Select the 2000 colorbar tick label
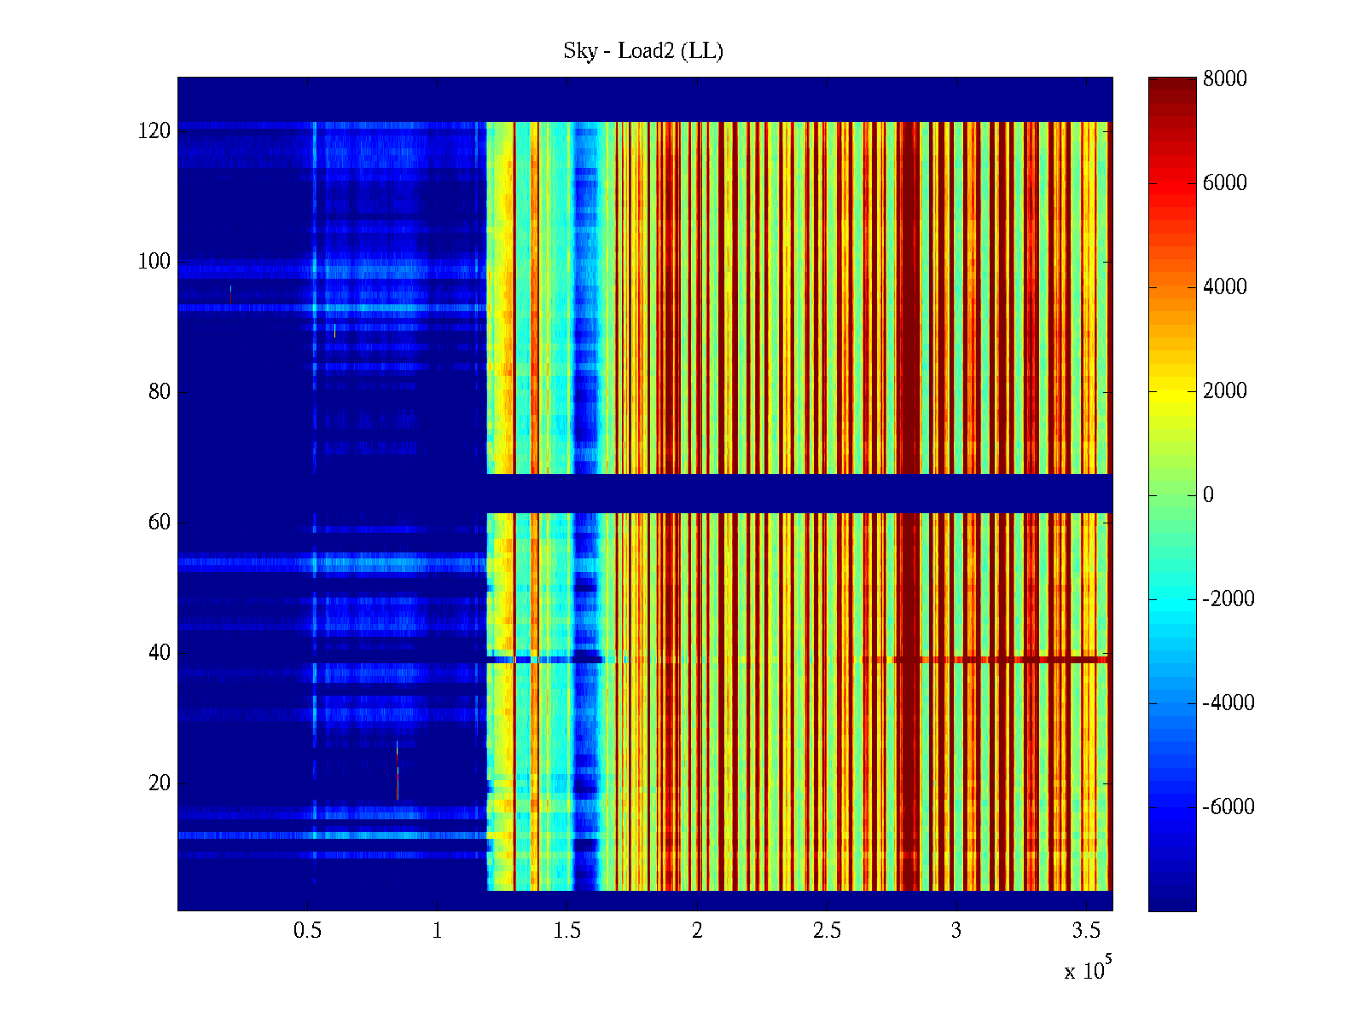 click(x=1224, y=391)
